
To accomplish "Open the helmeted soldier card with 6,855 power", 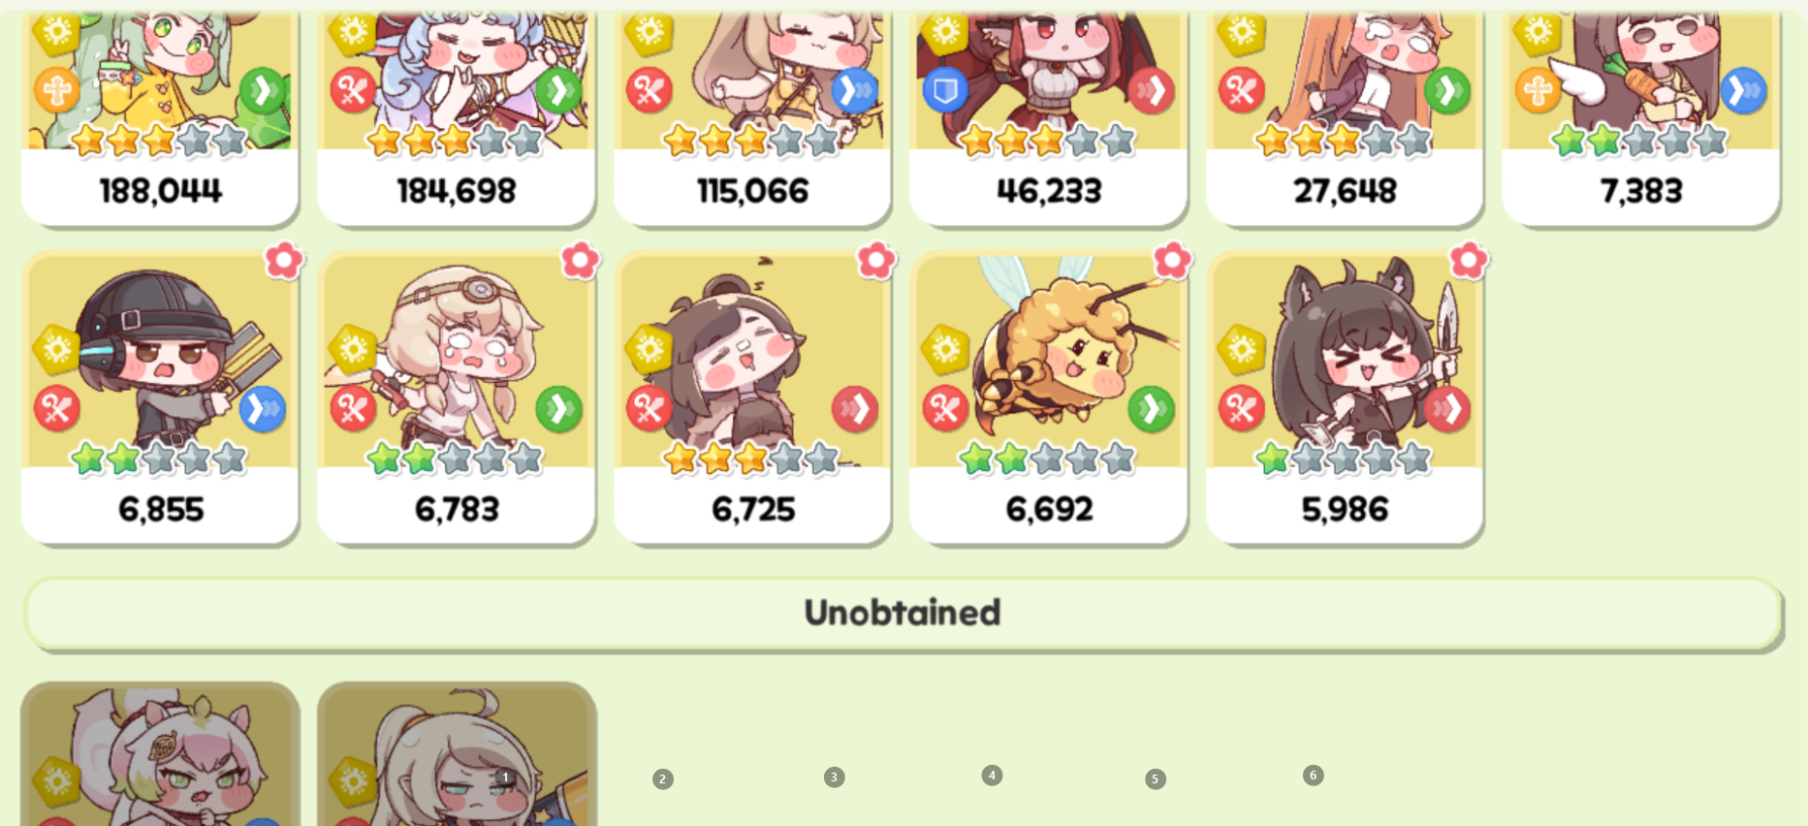I will click(160, 397).
